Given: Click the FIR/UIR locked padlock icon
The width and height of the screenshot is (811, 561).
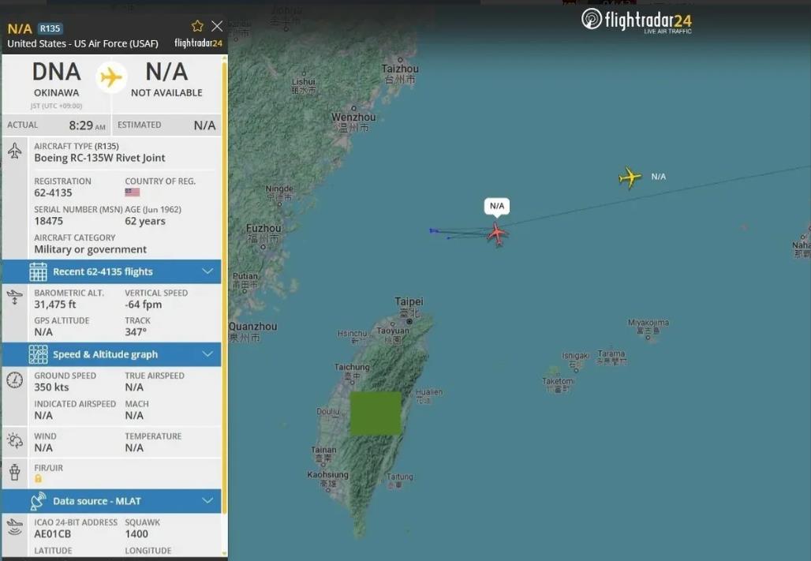Looking at the screenshot, I should point(39,479).
